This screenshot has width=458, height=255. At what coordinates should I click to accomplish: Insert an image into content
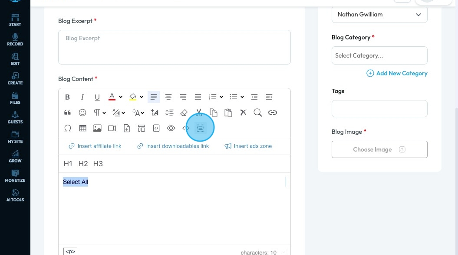[x=97, y=128]
